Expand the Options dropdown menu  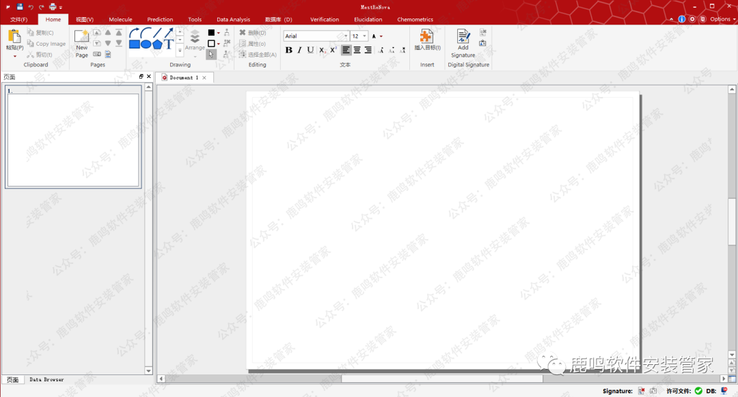[722, 19]
